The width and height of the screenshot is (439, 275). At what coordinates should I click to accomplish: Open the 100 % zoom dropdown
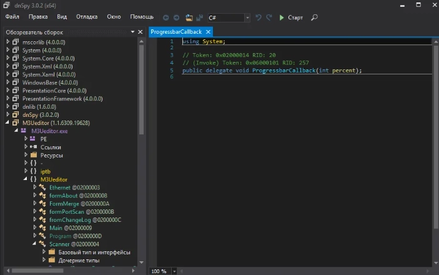[x=174, y=271]
